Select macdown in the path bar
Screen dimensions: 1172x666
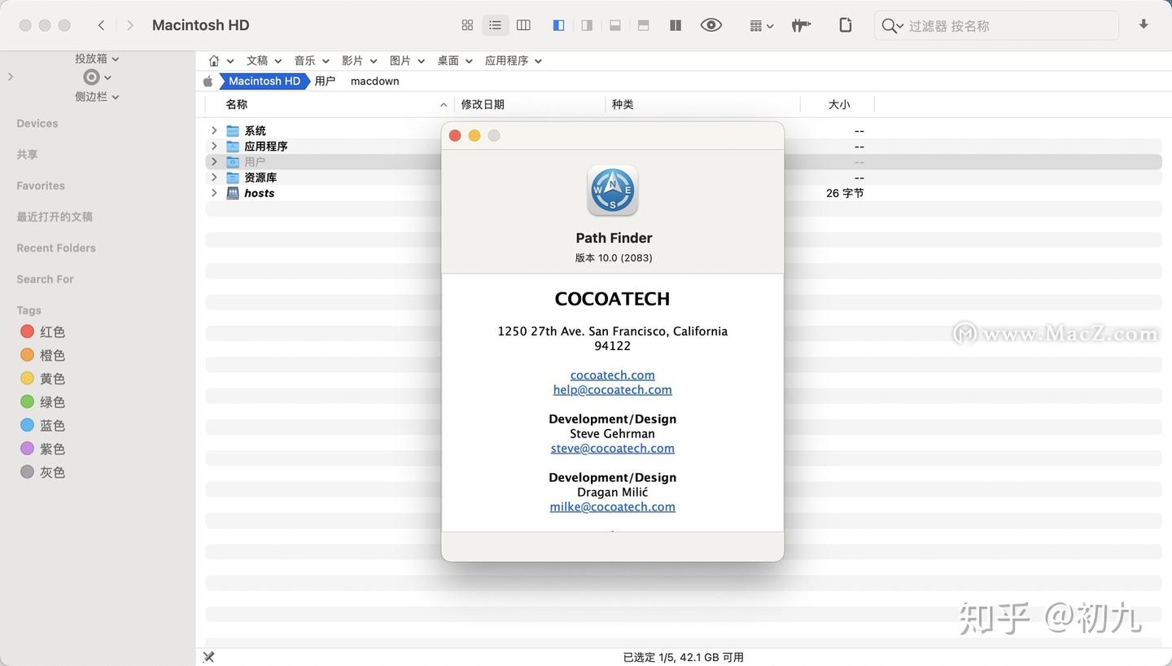(374, 81)
